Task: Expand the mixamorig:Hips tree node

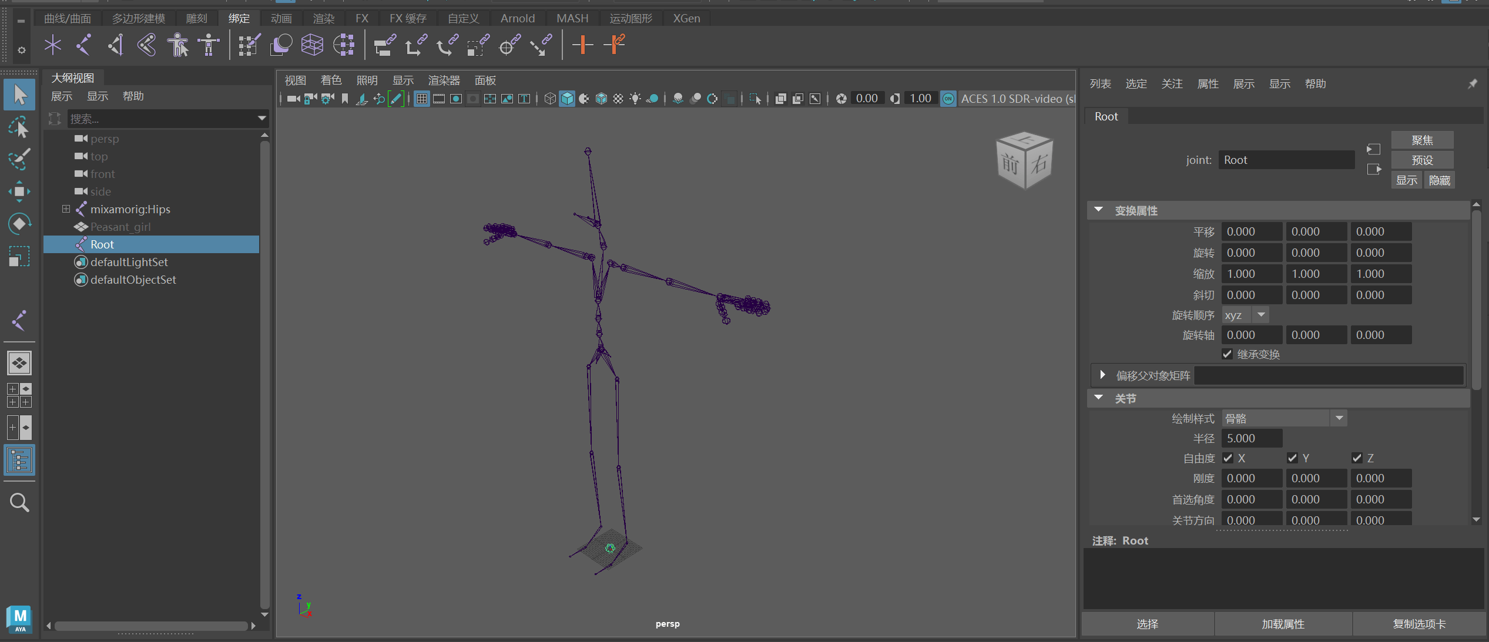Action: click(66, 209)
